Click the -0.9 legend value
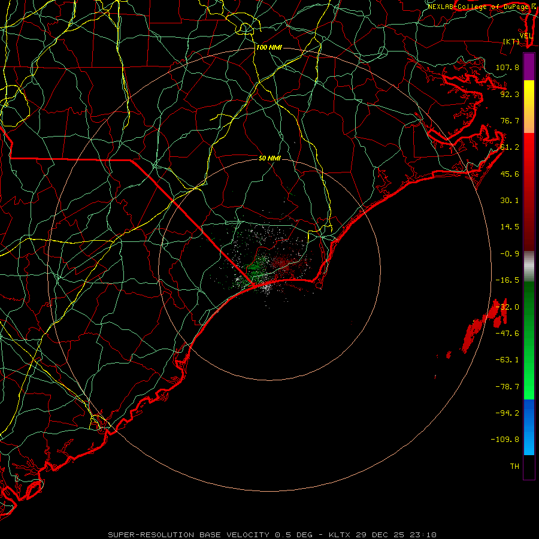The image size is (539, 539). click(510, 254)
